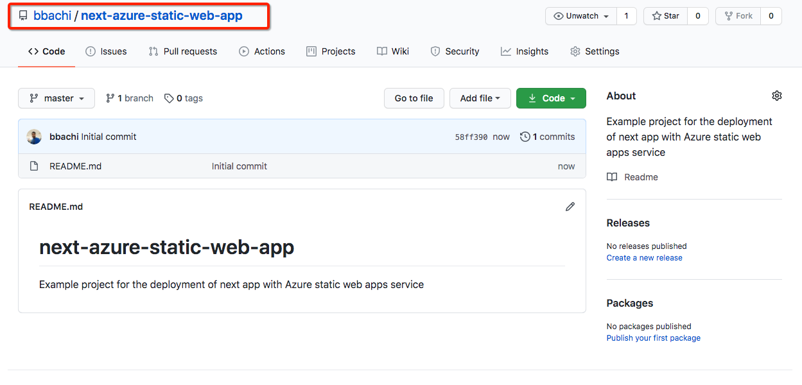Click the book icon beside Readme
Image resolution: width=802 pixels, height=385 pixels.
tap(612, 177)
